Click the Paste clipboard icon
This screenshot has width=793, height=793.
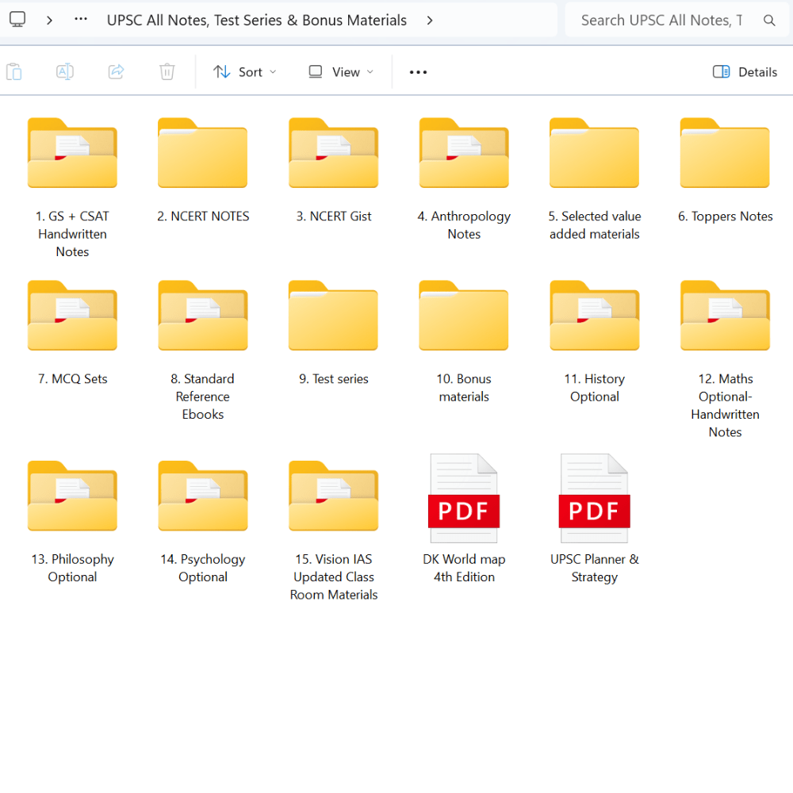tap(13, 72)
